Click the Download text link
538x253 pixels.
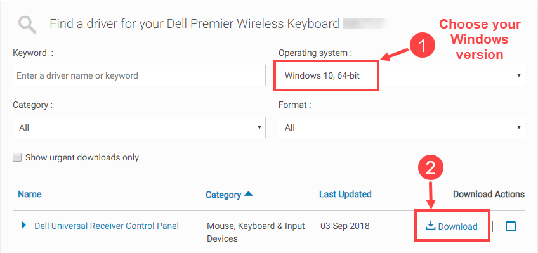click(x=457, y=226)
